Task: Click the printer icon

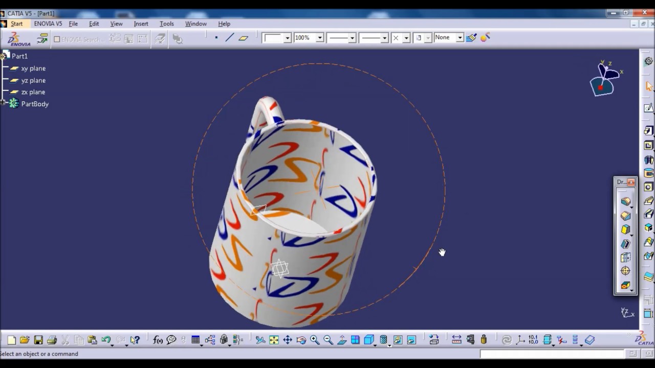Action: click(x=52, y=340)
